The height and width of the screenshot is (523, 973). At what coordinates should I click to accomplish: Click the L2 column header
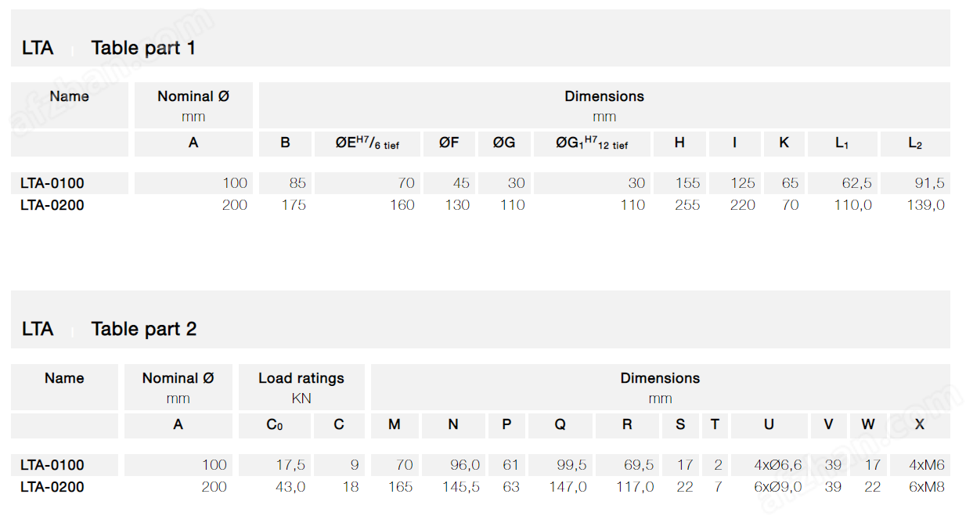coord(915,143)
